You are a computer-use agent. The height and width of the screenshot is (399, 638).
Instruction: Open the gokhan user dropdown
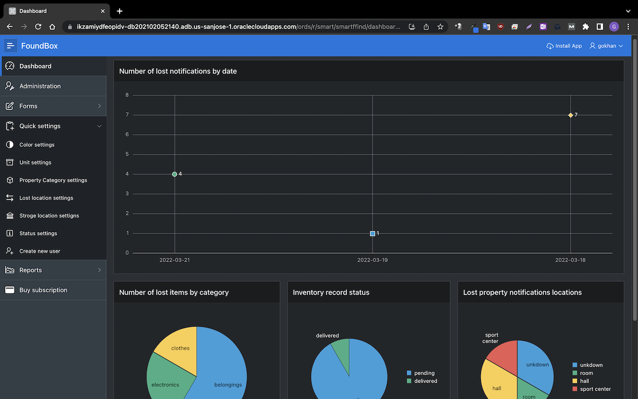[x=606, y=46]
